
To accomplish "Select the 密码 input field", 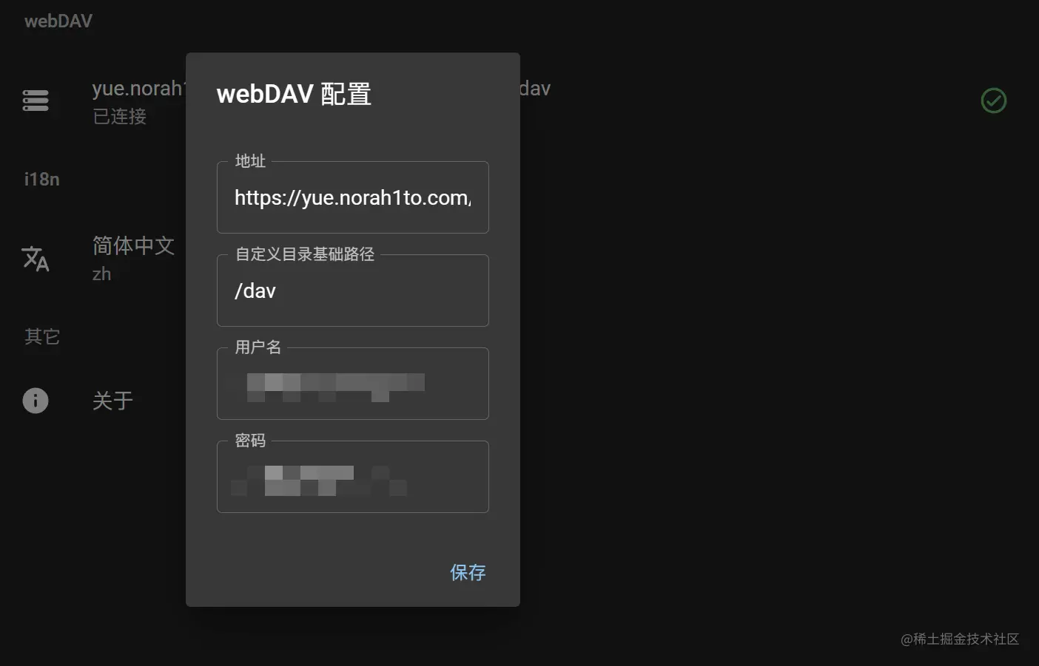I will point(353,477).
